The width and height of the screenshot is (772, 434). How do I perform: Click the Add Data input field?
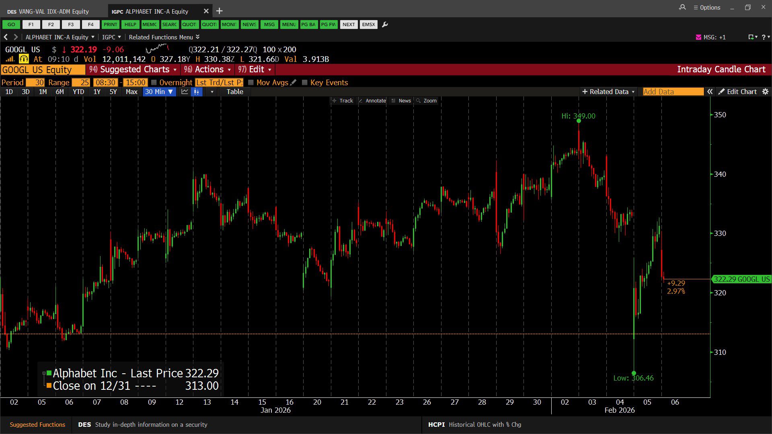coord(673,92)
